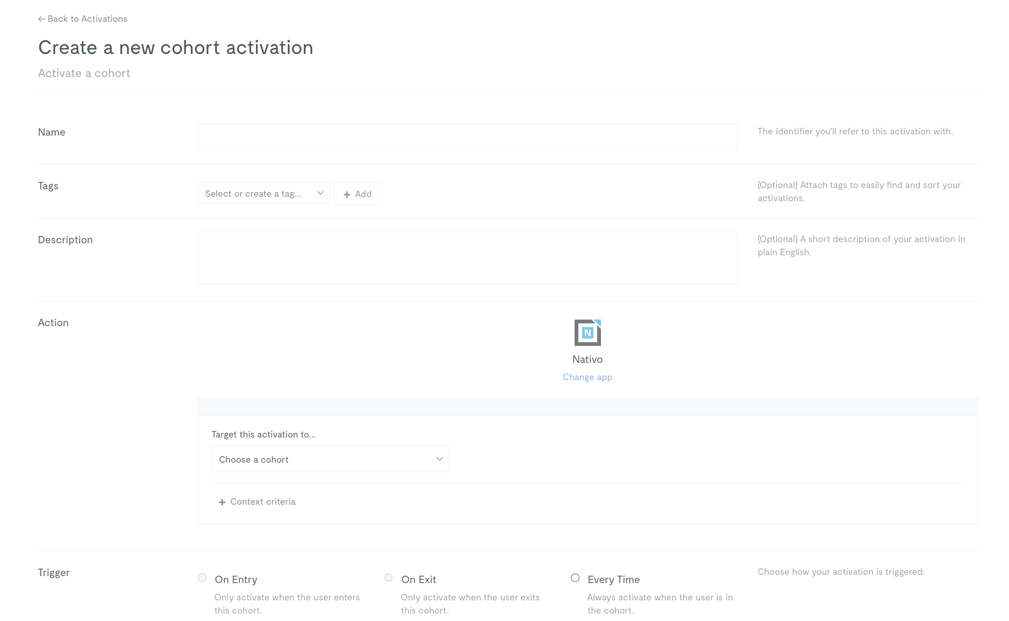Add Context criteria

click(x=257, y=502)
